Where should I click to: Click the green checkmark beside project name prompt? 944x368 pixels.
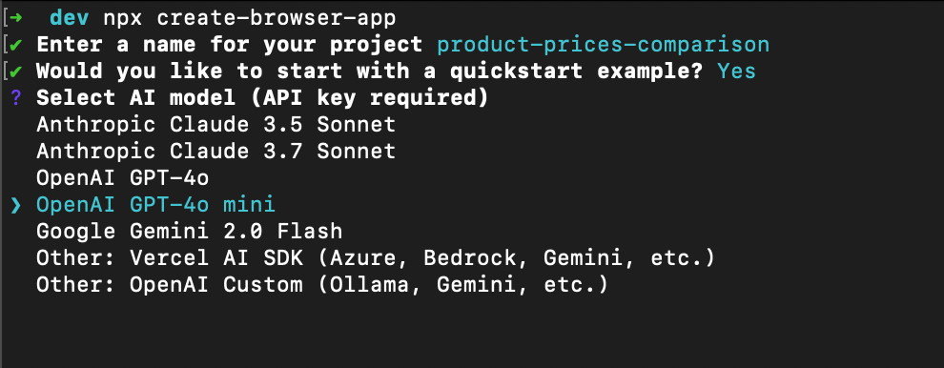tap(16, 45)
